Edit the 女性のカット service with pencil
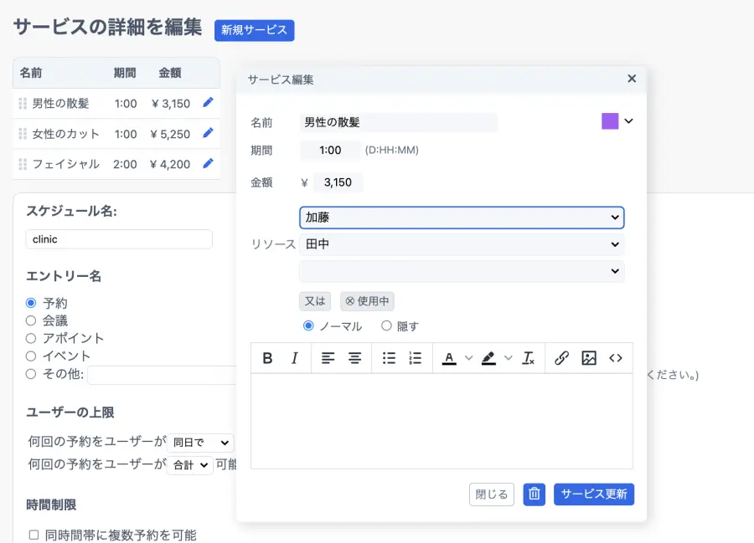Image resolution: width=754 pixels, height=543 pixels. [208, 133]
